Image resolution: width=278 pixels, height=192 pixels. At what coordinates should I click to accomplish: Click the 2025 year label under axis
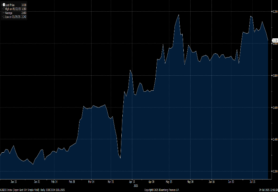[x=136, y=186]
